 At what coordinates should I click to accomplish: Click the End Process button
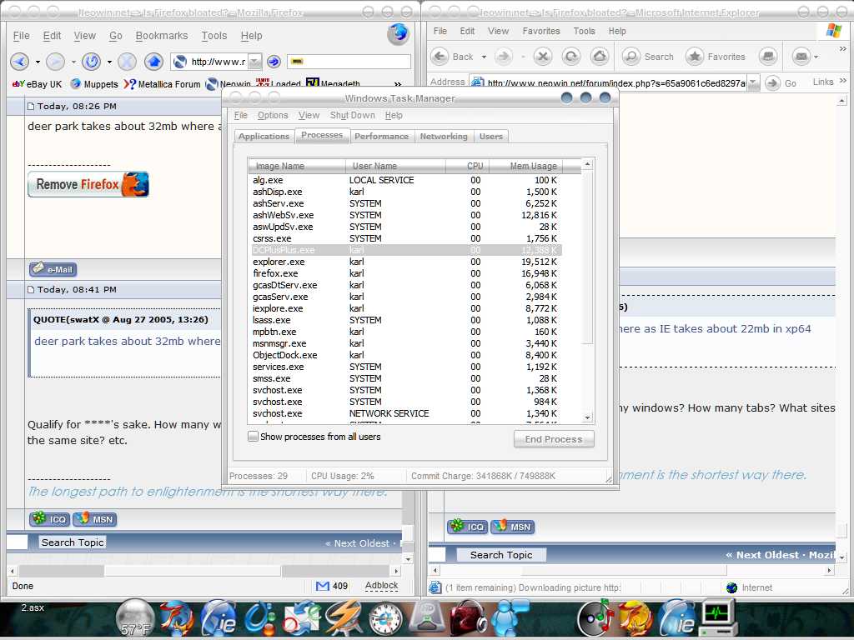point(554,439)
